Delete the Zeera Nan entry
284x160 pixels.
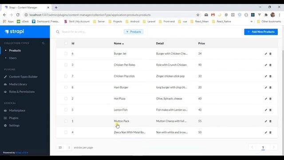click(270, 132)
